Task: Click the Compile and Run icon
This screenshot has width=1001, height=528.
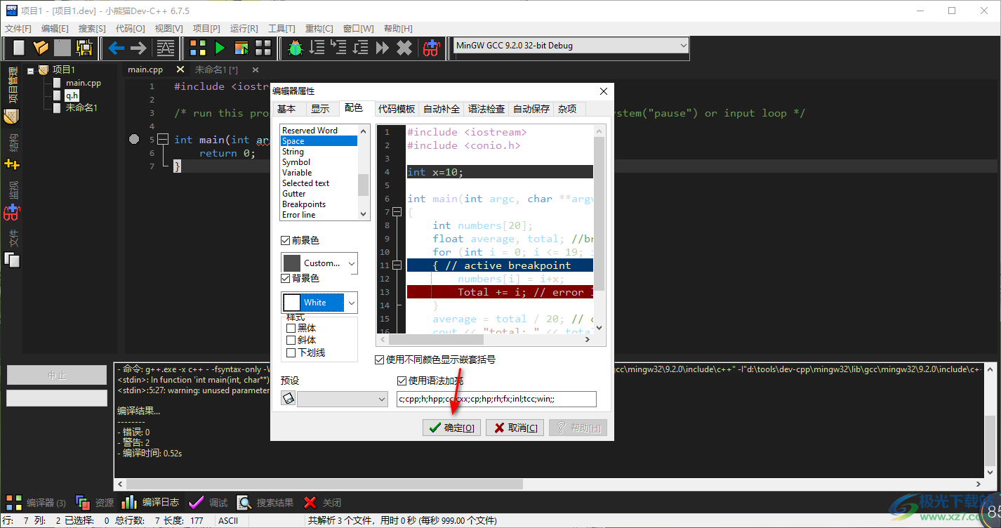Action: [241, 48]
